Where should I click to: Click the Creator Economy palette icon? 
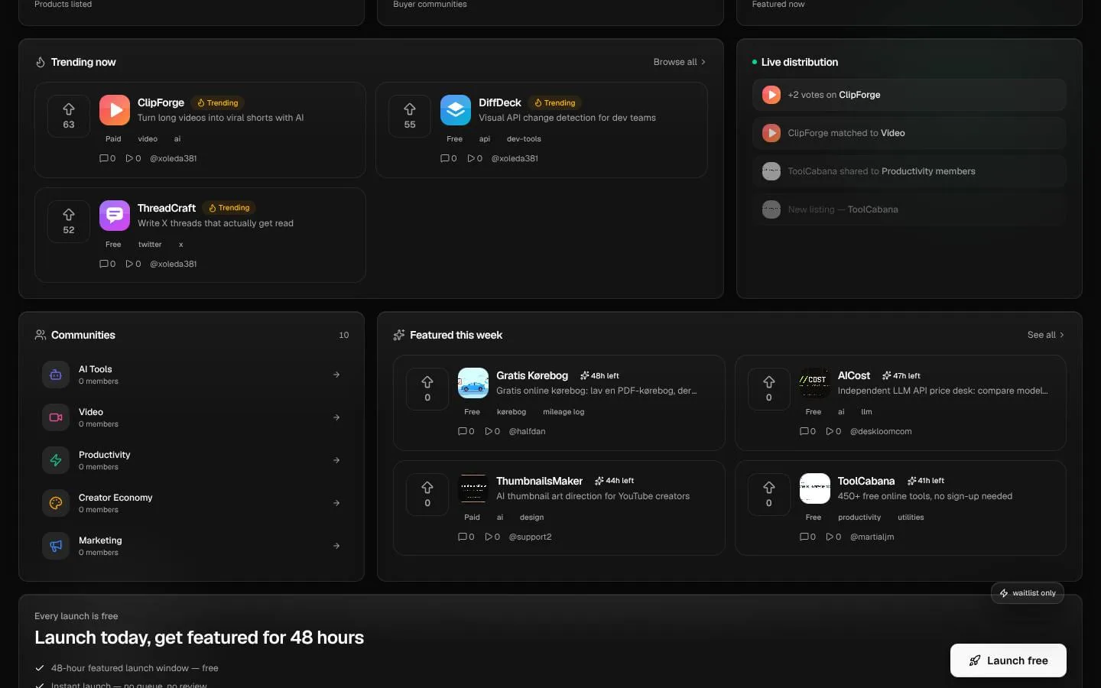(x=56, y=503)
